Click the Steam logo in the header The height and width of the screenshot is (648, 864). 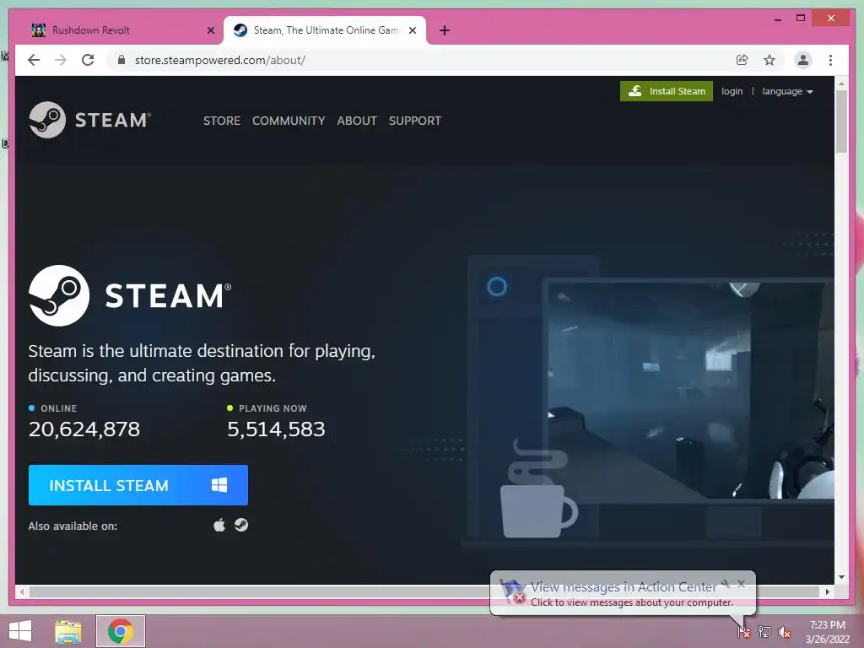pyautogui.click(x=89, y=120)
